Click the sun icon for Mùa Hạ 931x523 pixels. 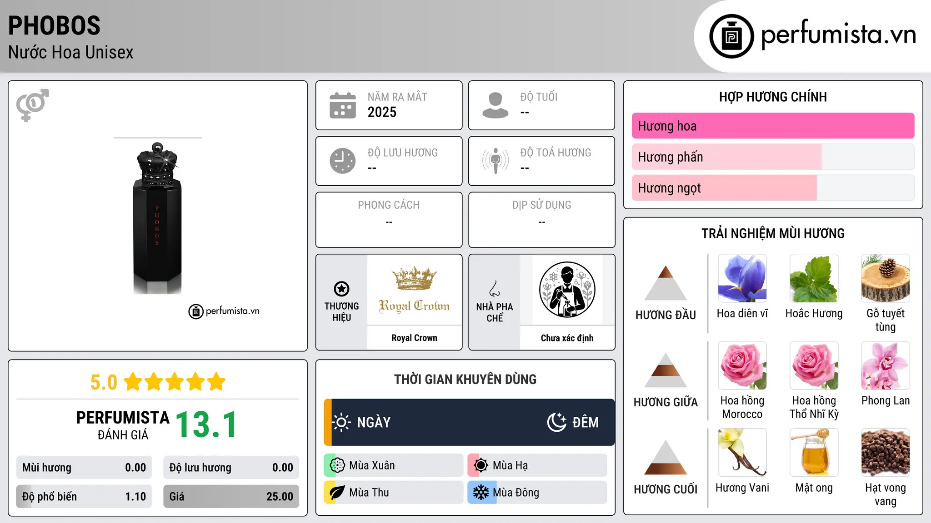(481, 465)
